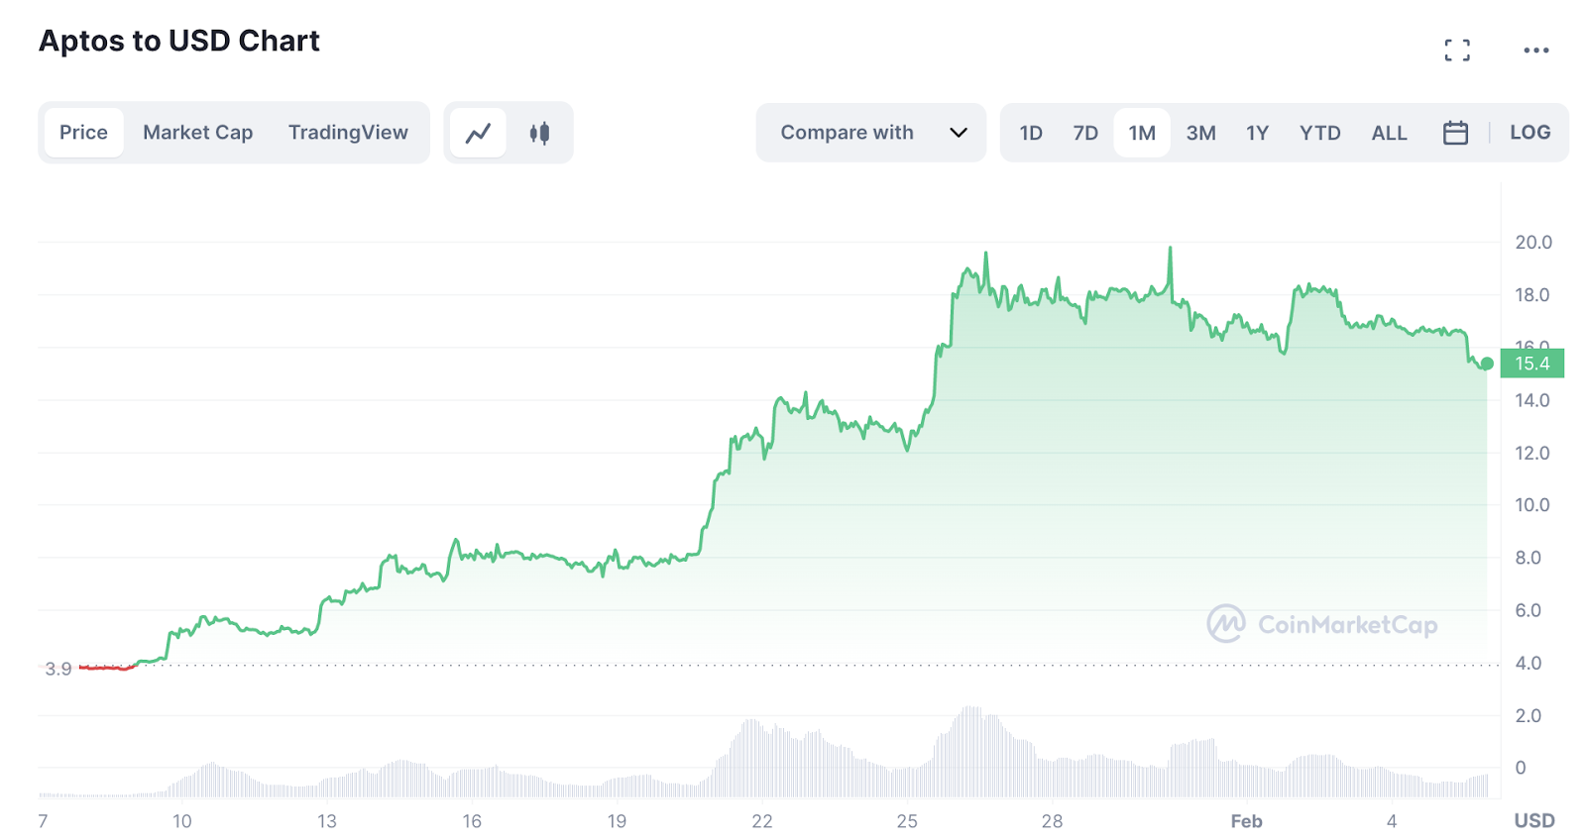
Task: Click the current price endpoint dot
Action: point(1487,364)
